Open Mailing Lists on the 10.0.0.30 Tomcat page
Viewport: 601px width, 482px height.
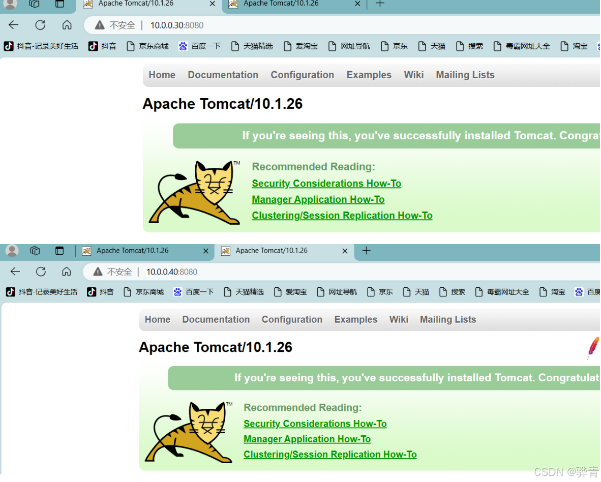[x=465, y=75]
